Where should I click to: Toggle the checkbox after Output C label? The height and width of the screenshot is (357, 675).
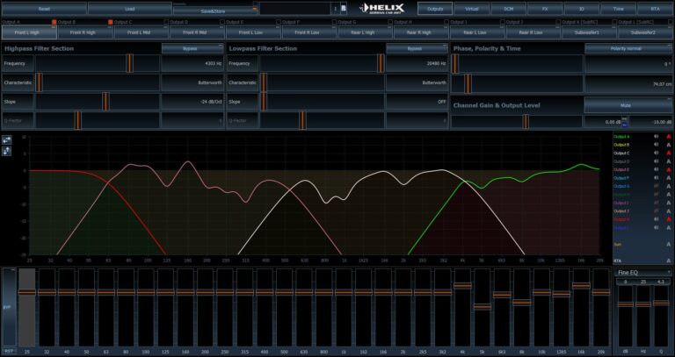(166, 22)
